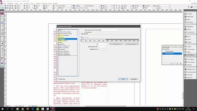Open the Таблиця menu
Image resolution: width=197 pixels, height=111 pixels.
[38, 3]
